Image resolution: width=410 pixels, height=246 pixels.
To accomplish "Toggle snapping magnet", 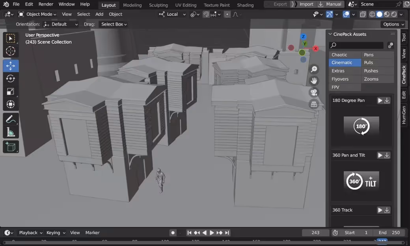I will (206, 14).
